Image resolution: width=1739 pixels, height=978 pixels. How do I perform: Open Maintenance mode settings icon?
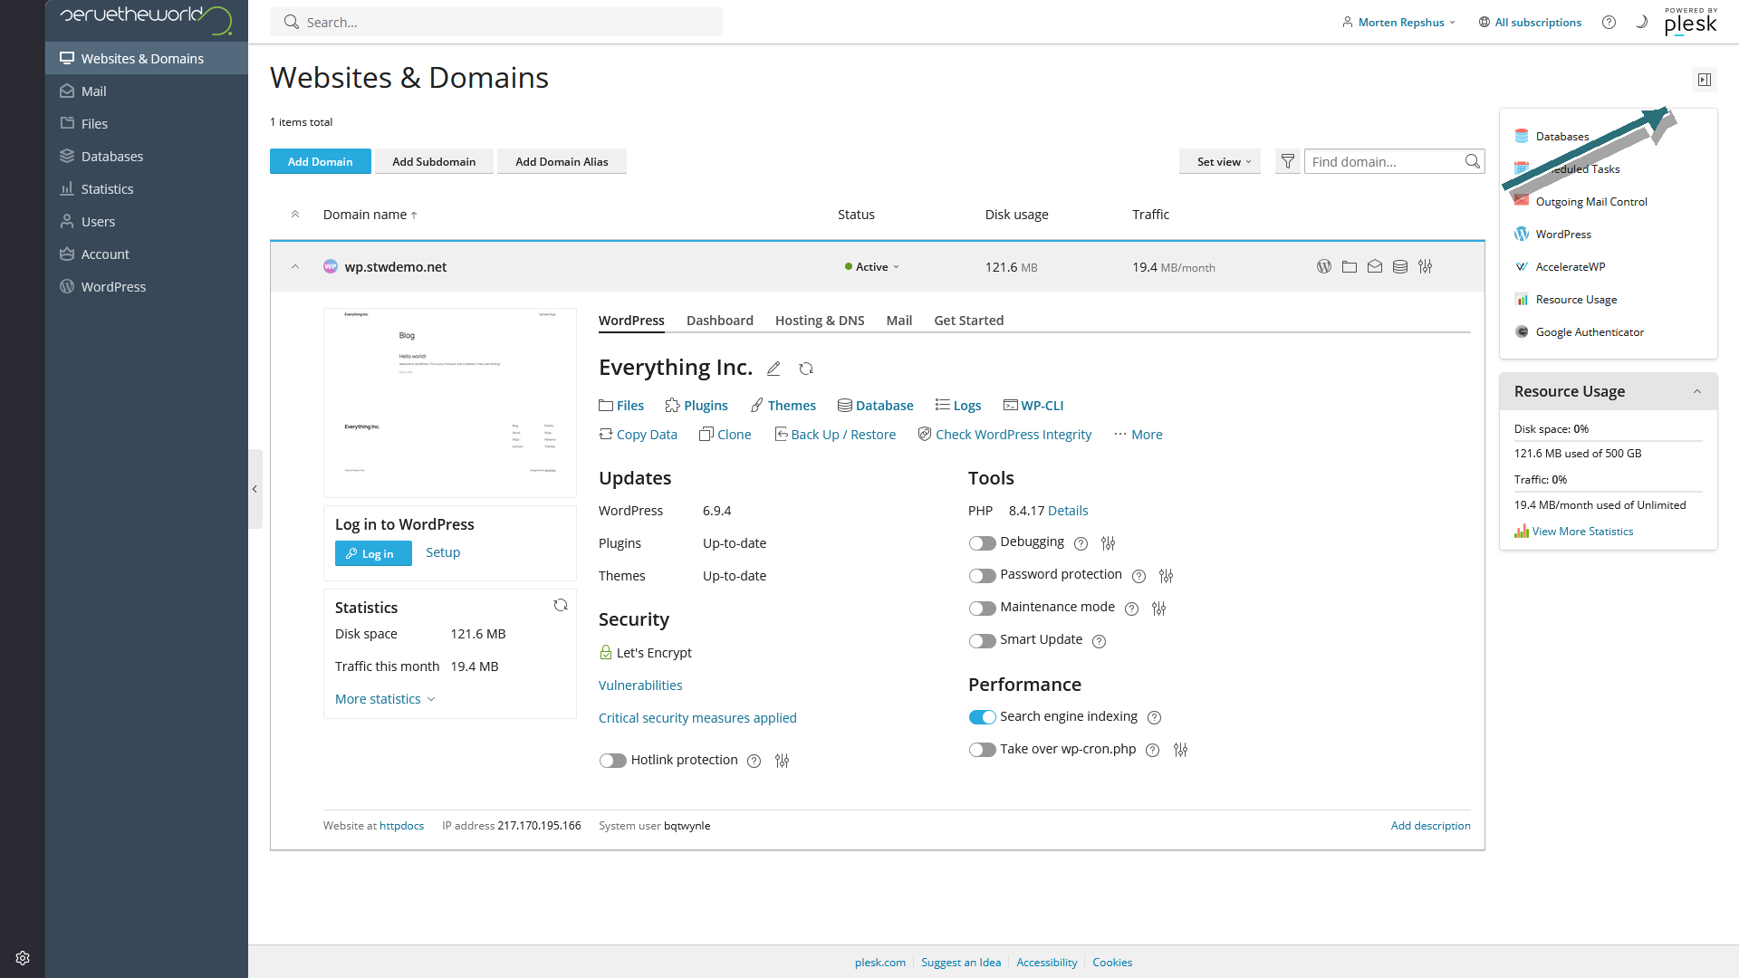(1159, 609)
